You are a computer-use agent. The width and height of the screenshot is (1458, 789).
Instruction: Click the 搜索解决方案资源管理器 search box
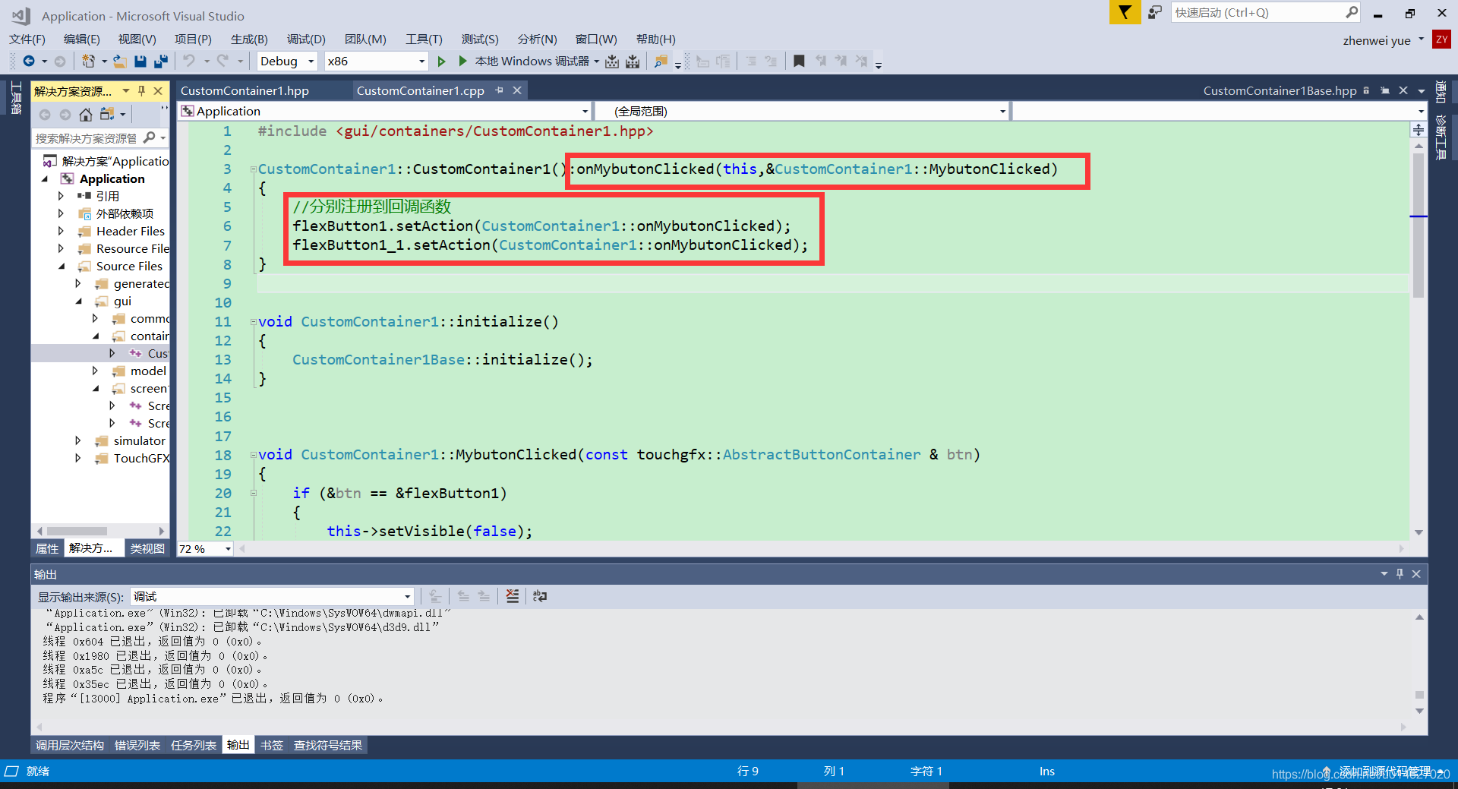(87, 137)
